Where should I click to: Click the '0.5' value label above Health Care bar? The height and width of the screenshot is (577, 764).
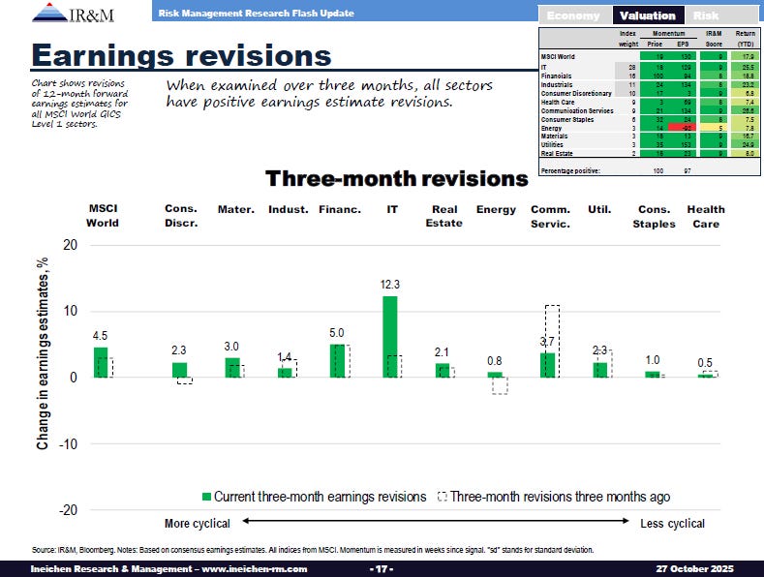(x=705, y=363)
